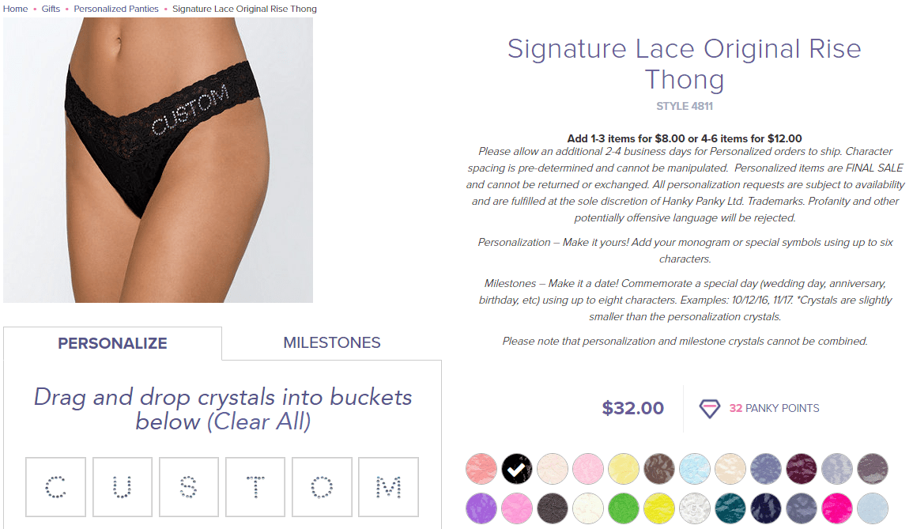Select the crystal bucket with letter M

point(388,487)
